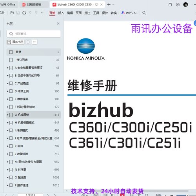Click the bookmark icon beside K 固件
This screenshot has height=196, width=196.
point(11,146)
